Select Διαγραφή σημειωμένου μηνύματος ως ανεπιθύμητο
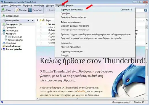Screen dimensions: 149x105 click(x=95, y=38)
